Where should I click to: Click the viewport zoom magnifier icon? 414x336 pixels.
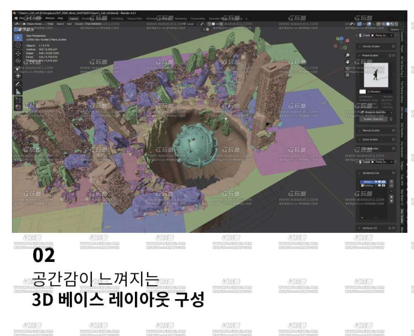[347, 55]
